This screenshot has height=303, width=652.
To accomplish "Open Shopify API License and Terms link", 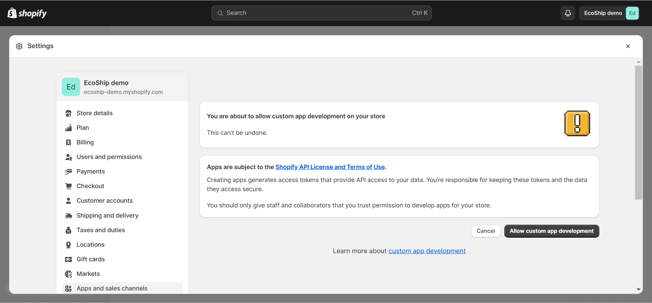I will (330, 167).
